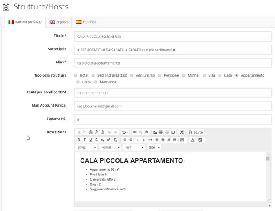Expand the Format dropdown
This screenshot has width=275, height=211.
tap(110, 147)
